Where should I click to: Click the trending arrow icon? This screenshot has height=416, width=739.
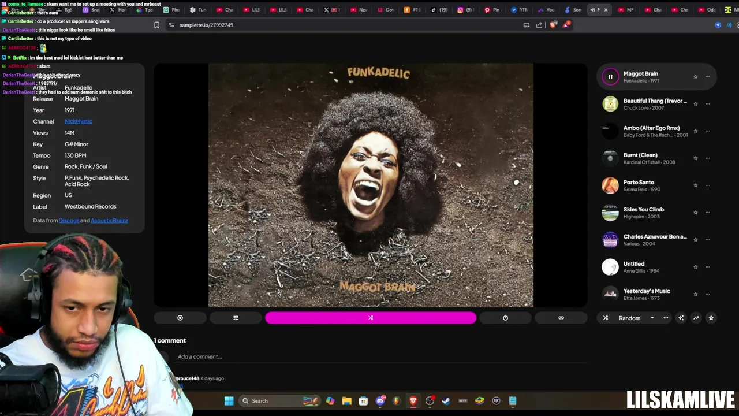point(696,318)
